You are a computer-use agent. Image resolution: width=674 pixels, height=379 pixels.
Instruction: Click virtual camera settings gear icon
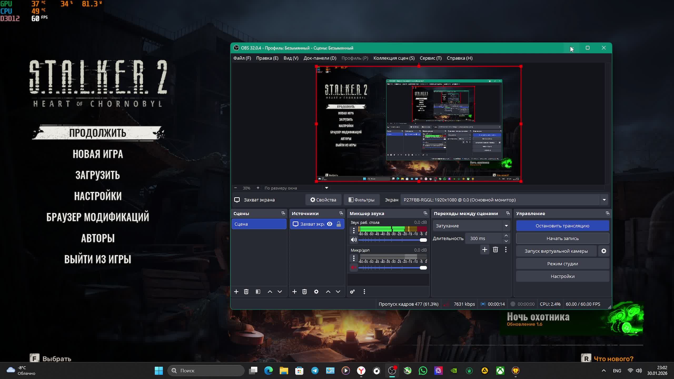(604, 251)
